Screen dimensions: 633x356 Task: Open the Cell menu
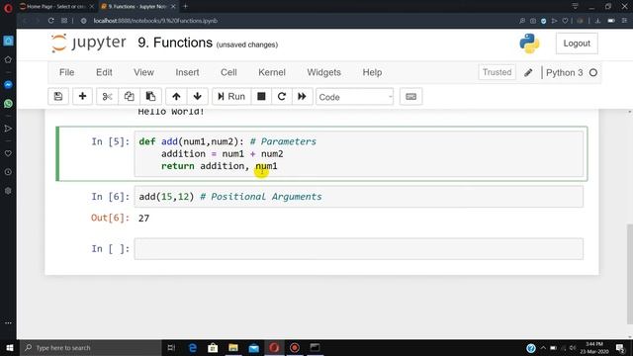tap(228, 72)
